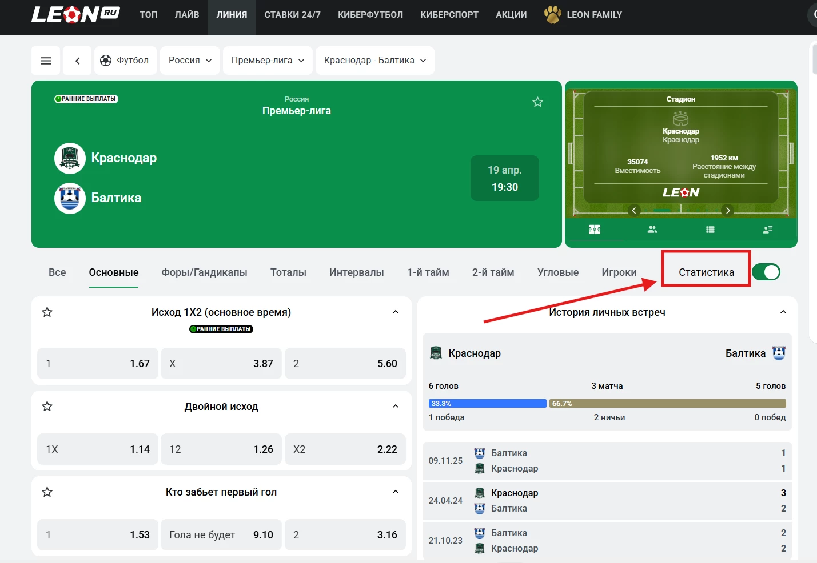Click the stadium widget next arrow
This screenshot has height=563, width=817.
727,210
